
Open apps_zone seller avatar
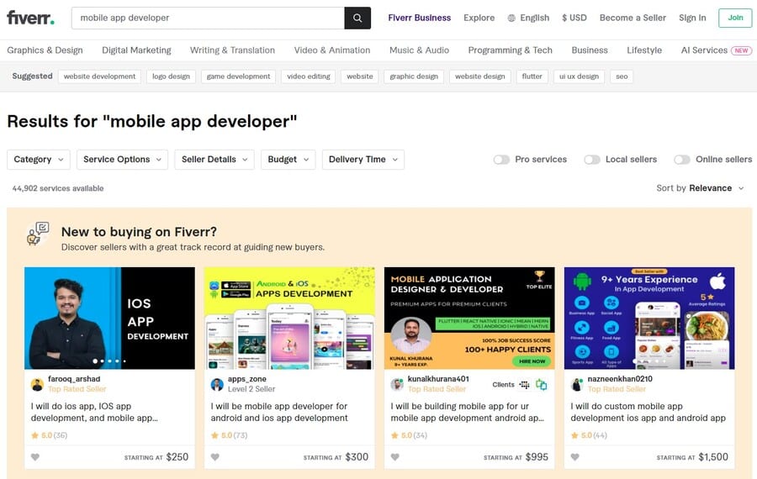pyautogui.click(x=217, y=384)
